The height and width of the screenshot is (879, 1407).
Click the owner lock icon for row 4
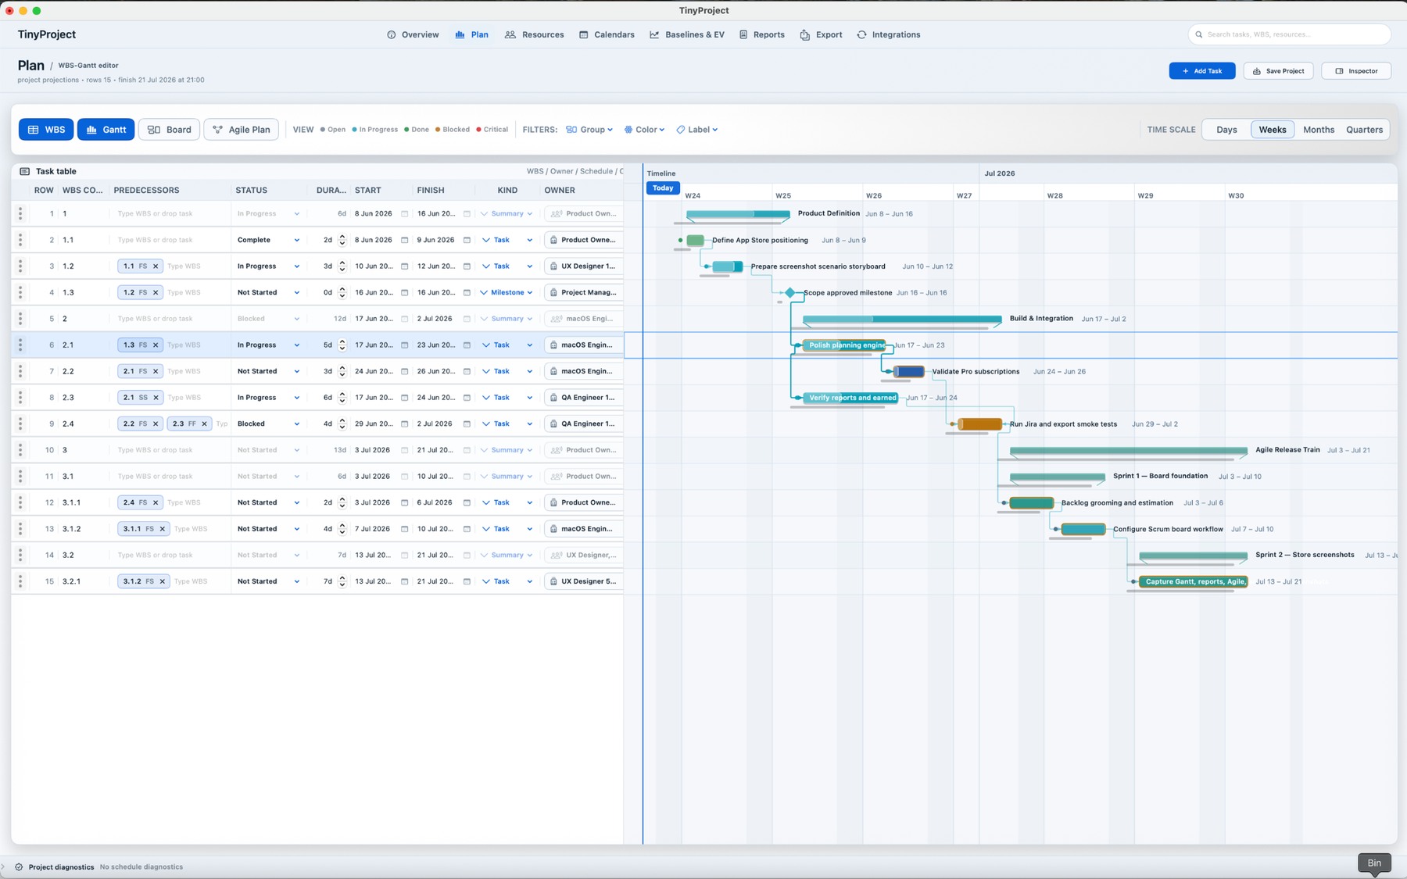553,292
